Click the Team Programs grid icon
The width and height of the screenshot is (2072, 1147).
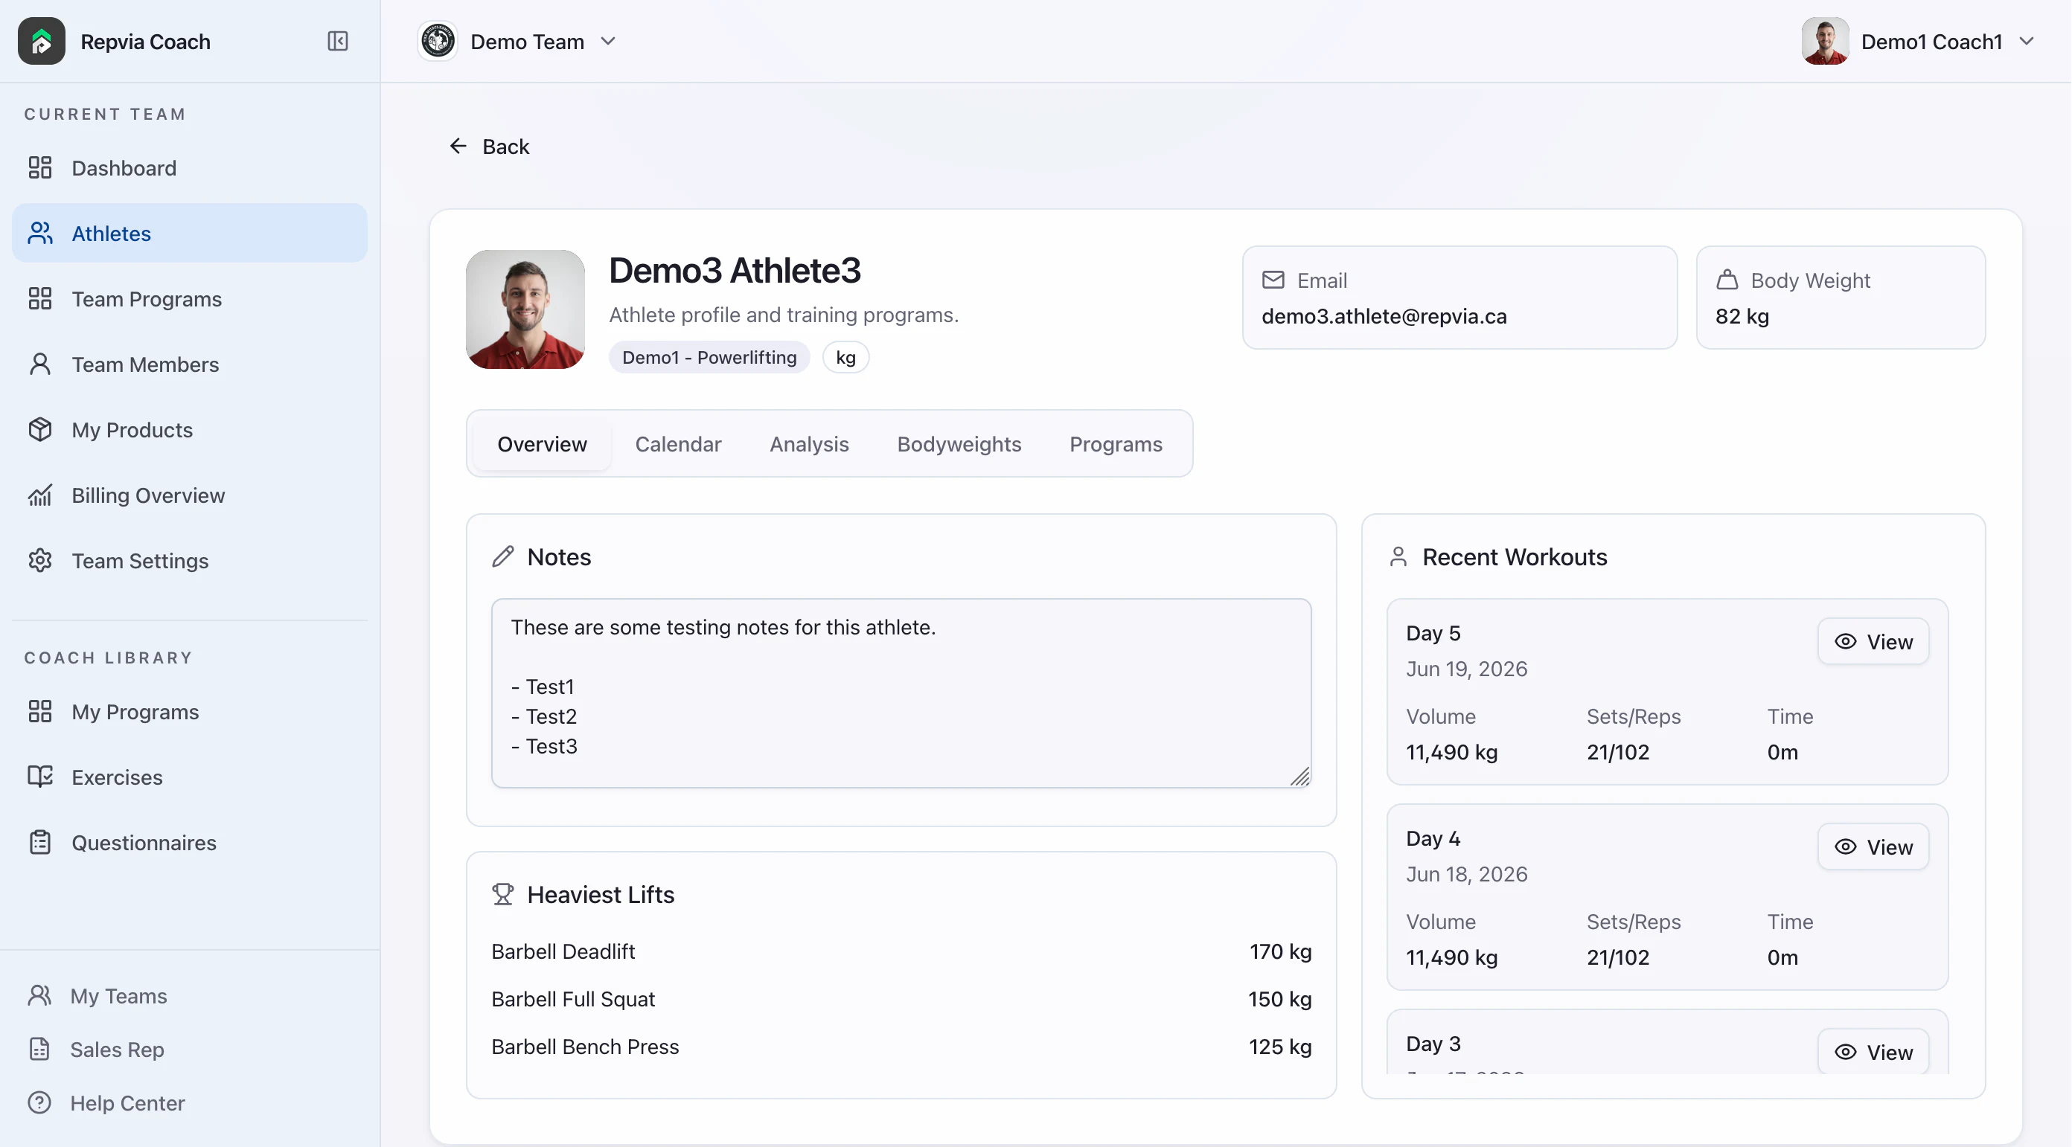point(40,299)
